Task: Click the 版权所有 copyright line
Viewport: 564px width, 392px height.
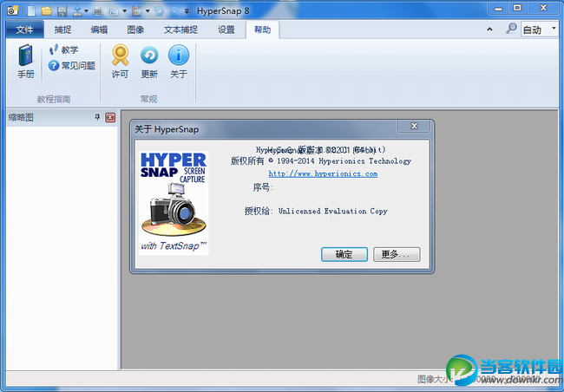Action: [321, 161]
